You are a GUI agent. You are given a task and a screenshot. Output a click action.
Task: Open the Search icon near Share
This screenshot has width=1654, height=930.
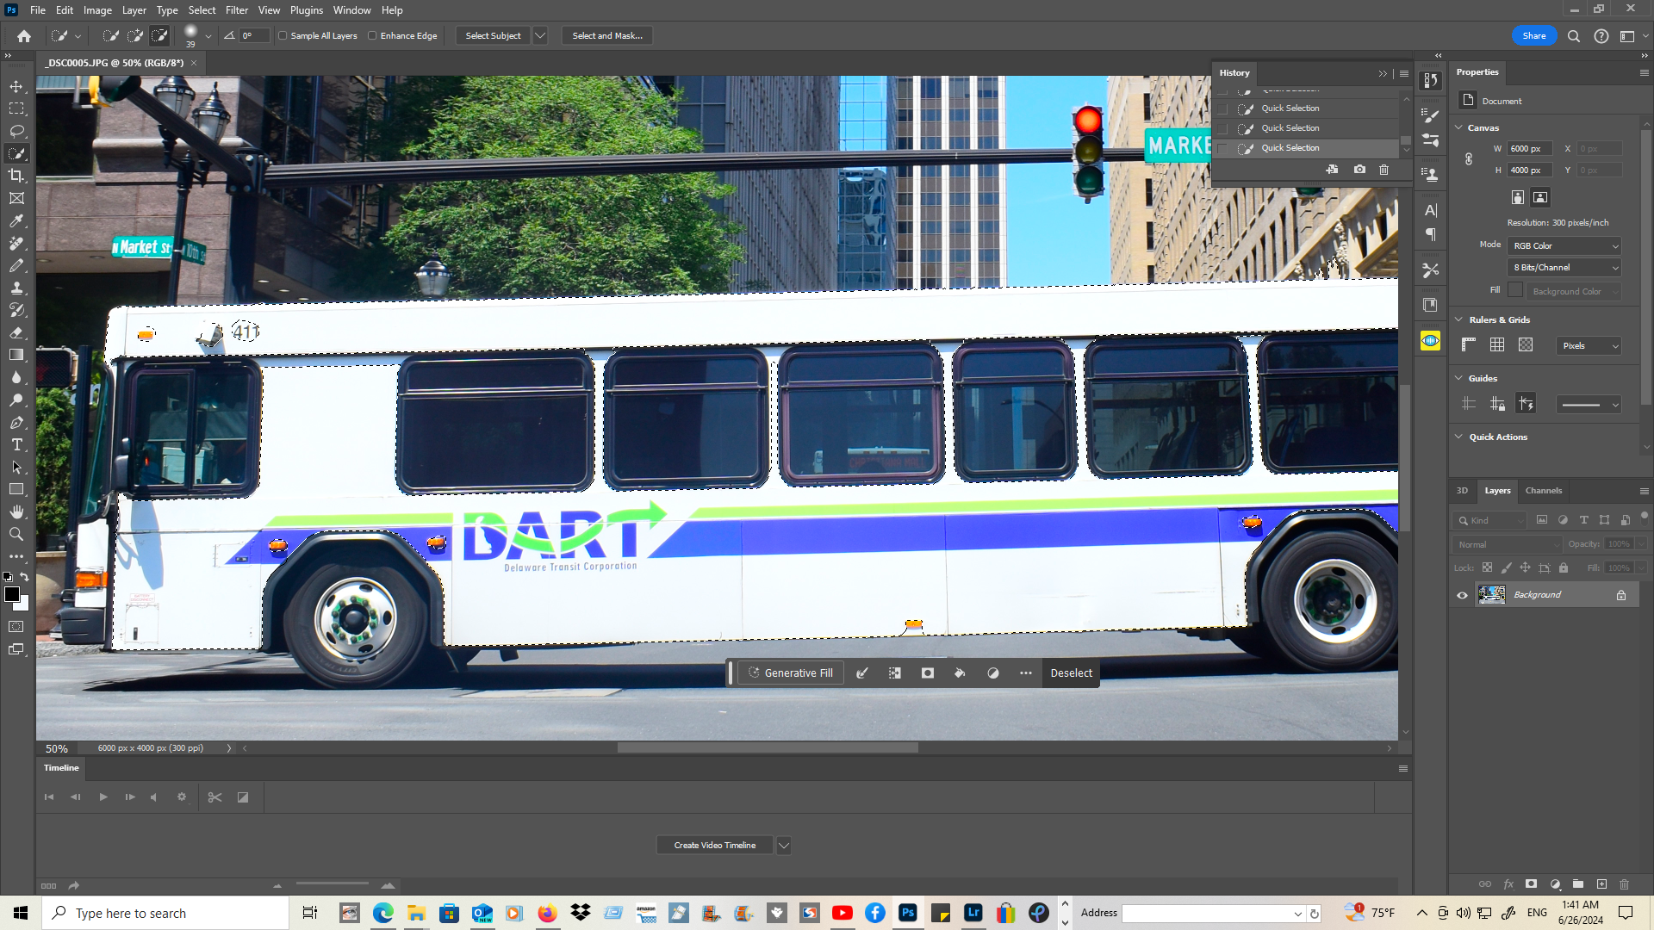pos(1574,36)
